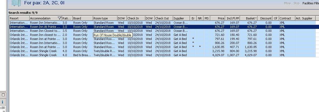Click the Basket column sort arrow
The image size is (319, 112).
(x=256, y=18)
